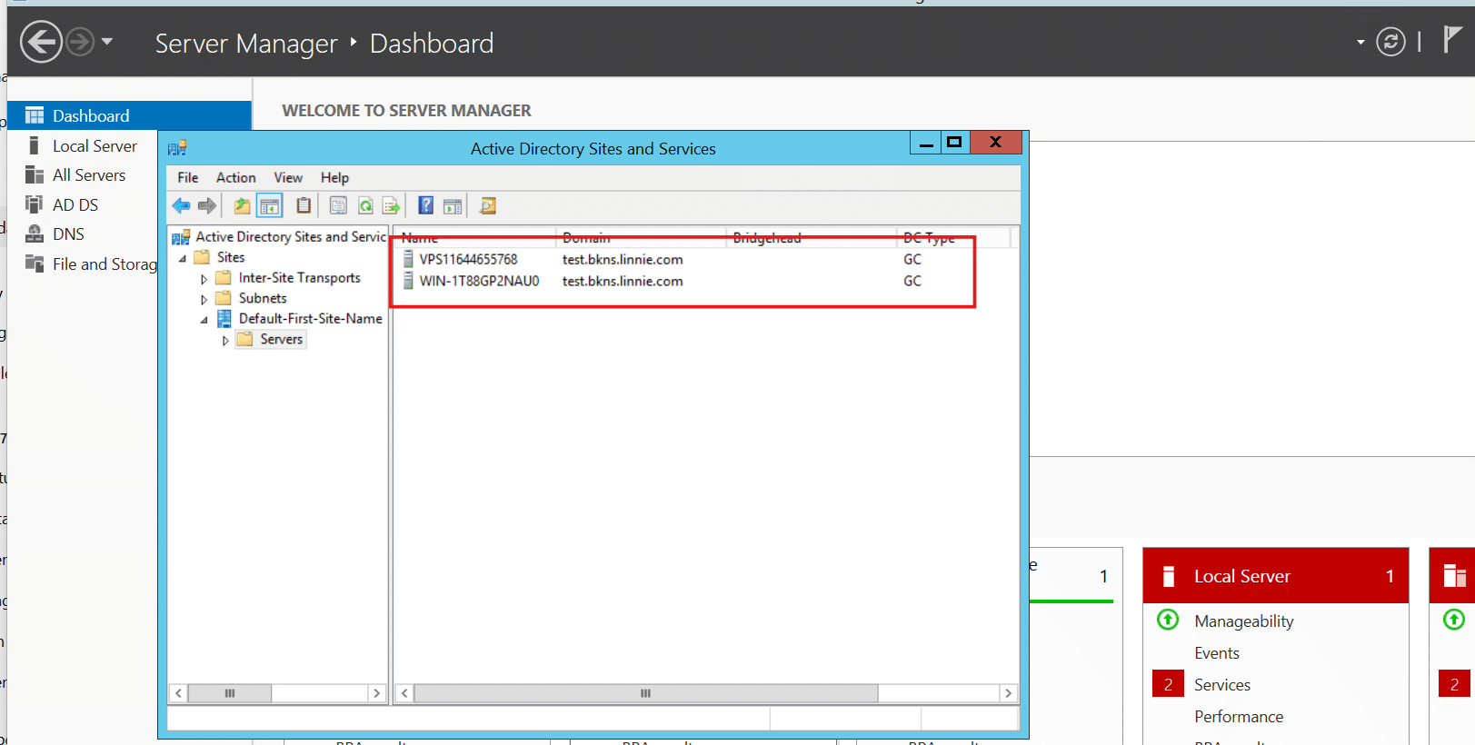The height and width of the screenshot is (745, 1475).
Task: Open dropdown arrow beside the refresh icon
Action: tap(1360, 42)
